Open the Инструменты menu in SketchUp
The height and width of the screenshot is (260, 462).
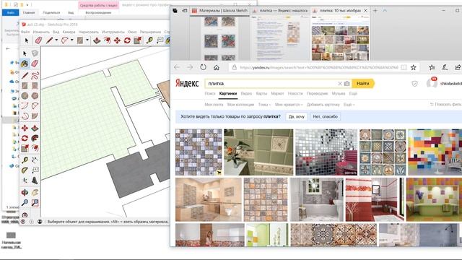click(x=113, y=32)
